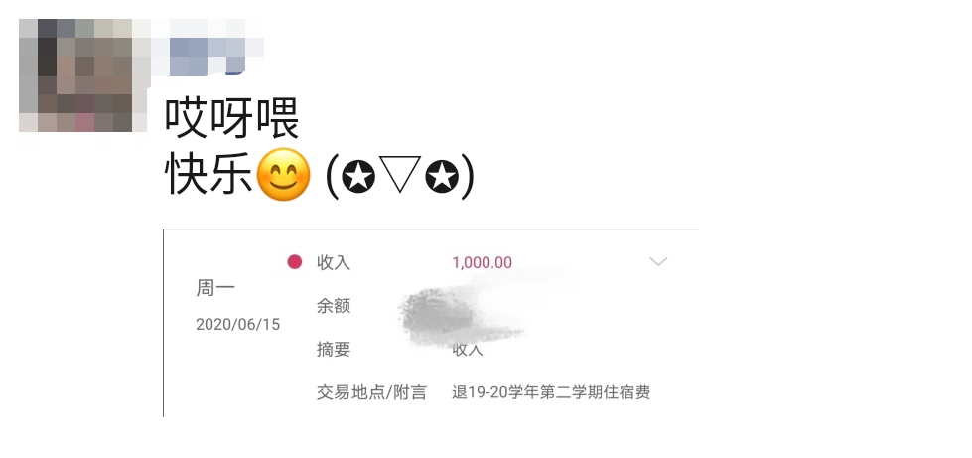
Task: Click the 退19-20学年第二学期住宿费 remark
Action: coord(551,392)
